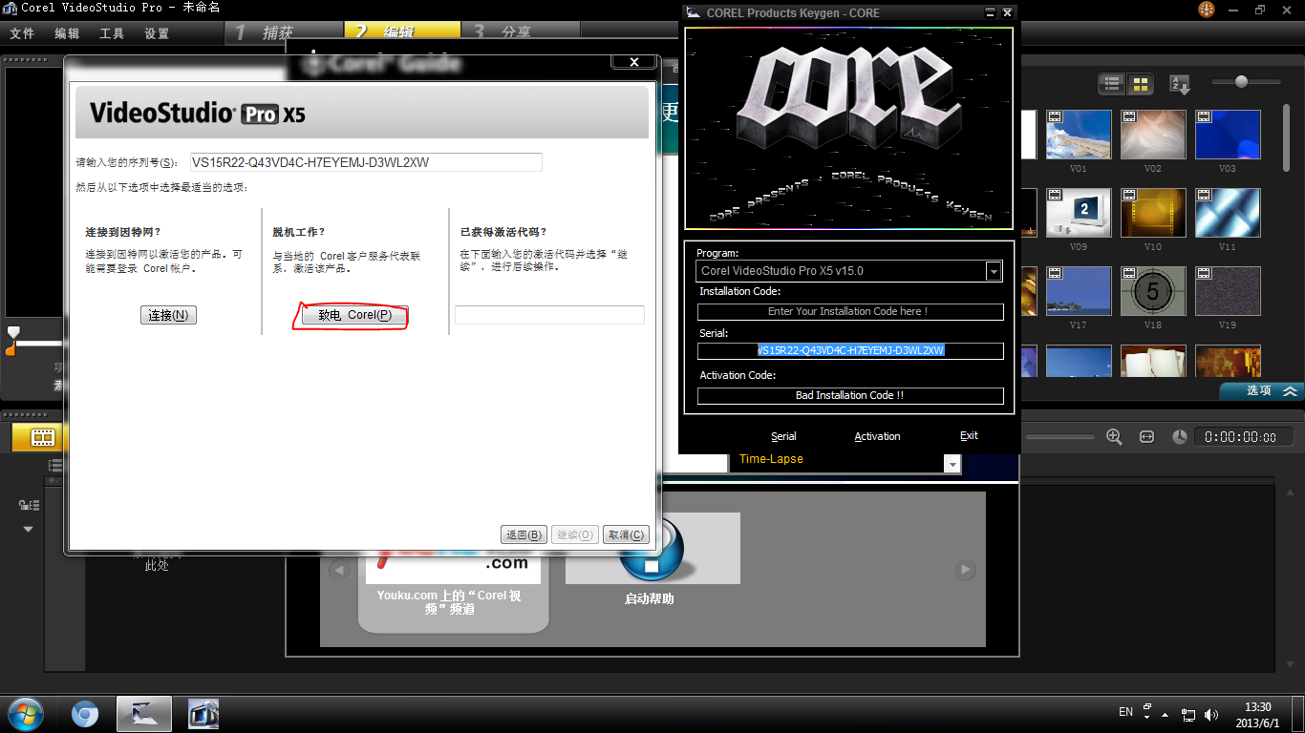
Task: Go to next Corel Guide item
Action: coord(965,570)
